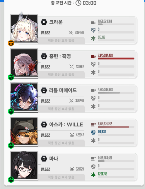The height and width of the screenshot is (189, 145).
Task: Click 크라운's orange iron element badge
Action: tap(11, 43)
